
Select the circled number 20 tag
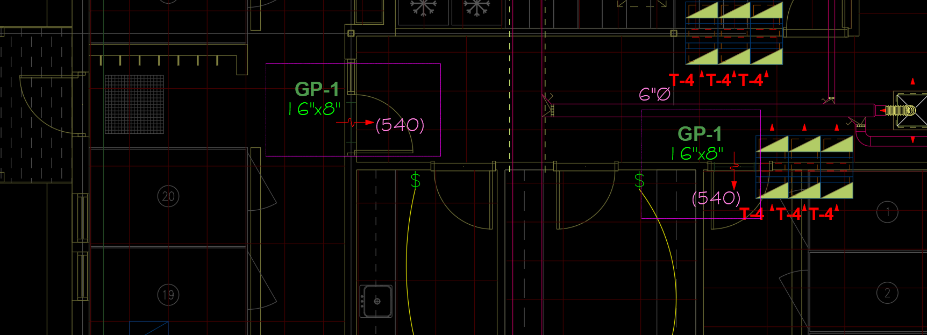pyautogui.click(x=168, y=196)
